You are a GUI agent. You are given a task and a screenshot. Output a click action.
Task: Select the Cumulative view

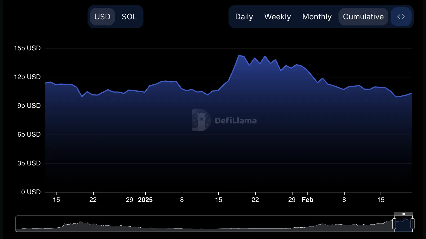[x=363, y=17]
